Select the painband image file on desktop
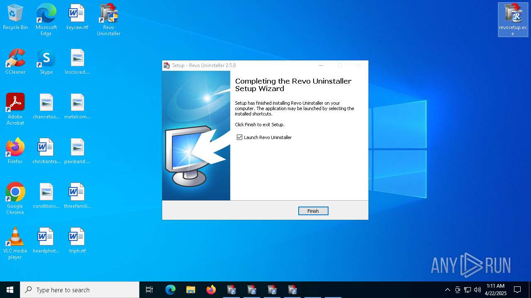Image resolution: width=531 pixels, height=298 pixels. (77, 151)
